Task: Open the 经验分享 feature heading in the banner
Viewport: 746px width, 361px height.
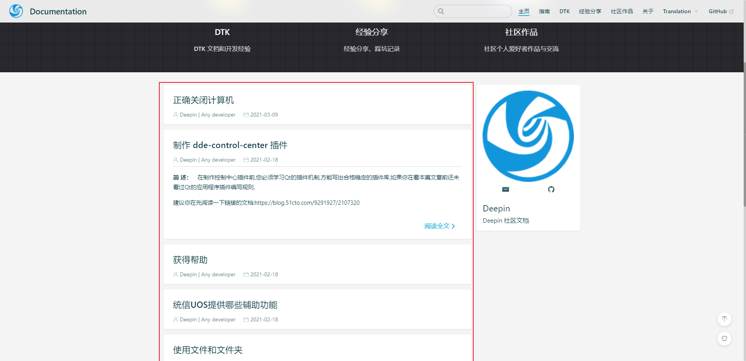Action: click(x=372, y=32)
